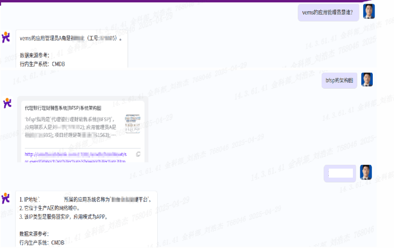This screenshot has height=248, width=394.
Task: Click the bot avatar beside the vems answer
Action: pos(7,37)
